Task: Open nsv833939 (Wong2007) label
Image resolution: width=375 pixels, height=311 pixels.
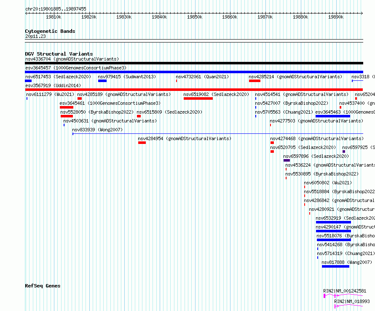Action: (x=97, y=130)
